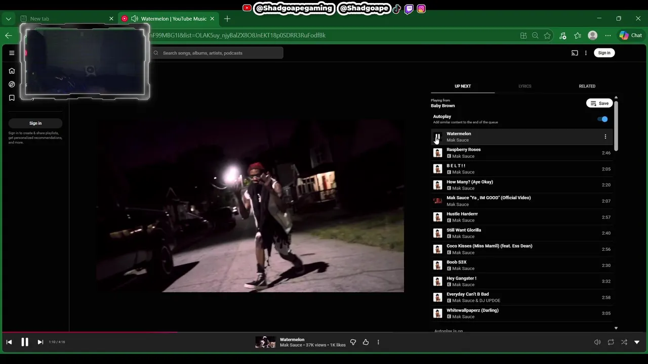Click the red song progress bar
This screenshot has height=364, width=648.
click(x=89, y=332)
